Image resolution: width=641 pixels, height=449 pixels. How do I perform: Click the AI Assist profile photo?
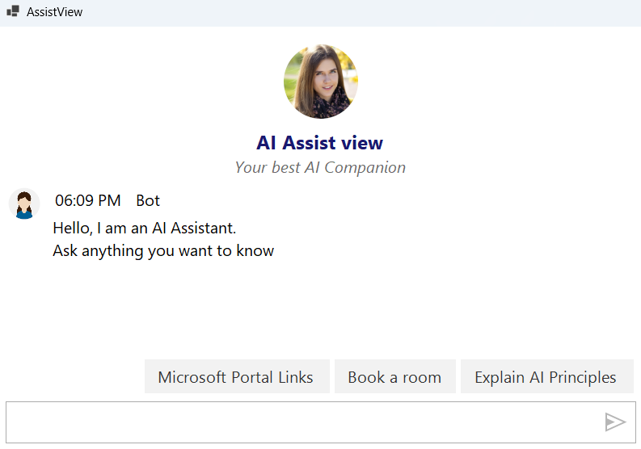pyautogui.click(x=320, y=82)
